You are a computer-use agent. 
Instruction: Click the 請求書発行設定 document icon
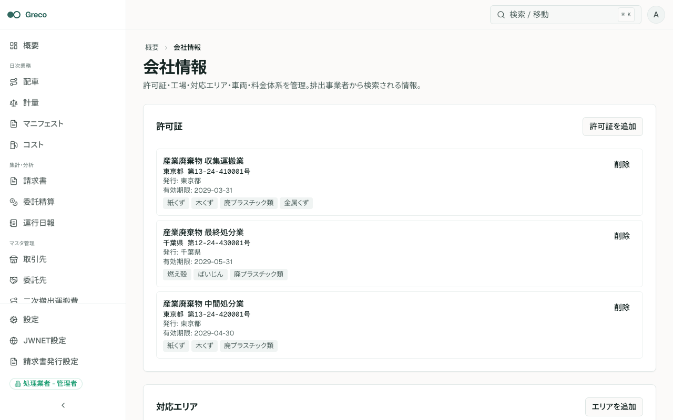(14, 362)
